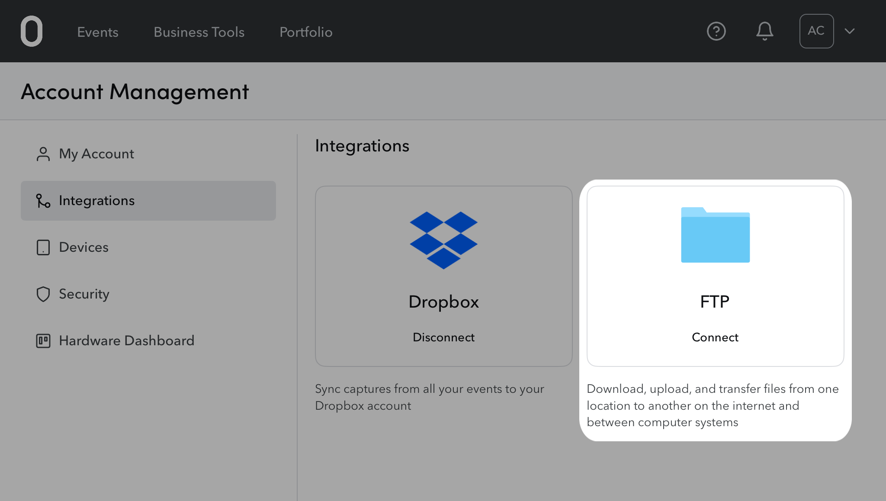Click the Integrations section heading

pos(362,146)
